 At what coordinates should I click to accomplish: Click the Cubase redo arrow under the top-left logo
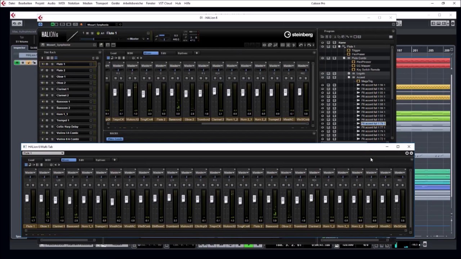(x=19, y=23)
